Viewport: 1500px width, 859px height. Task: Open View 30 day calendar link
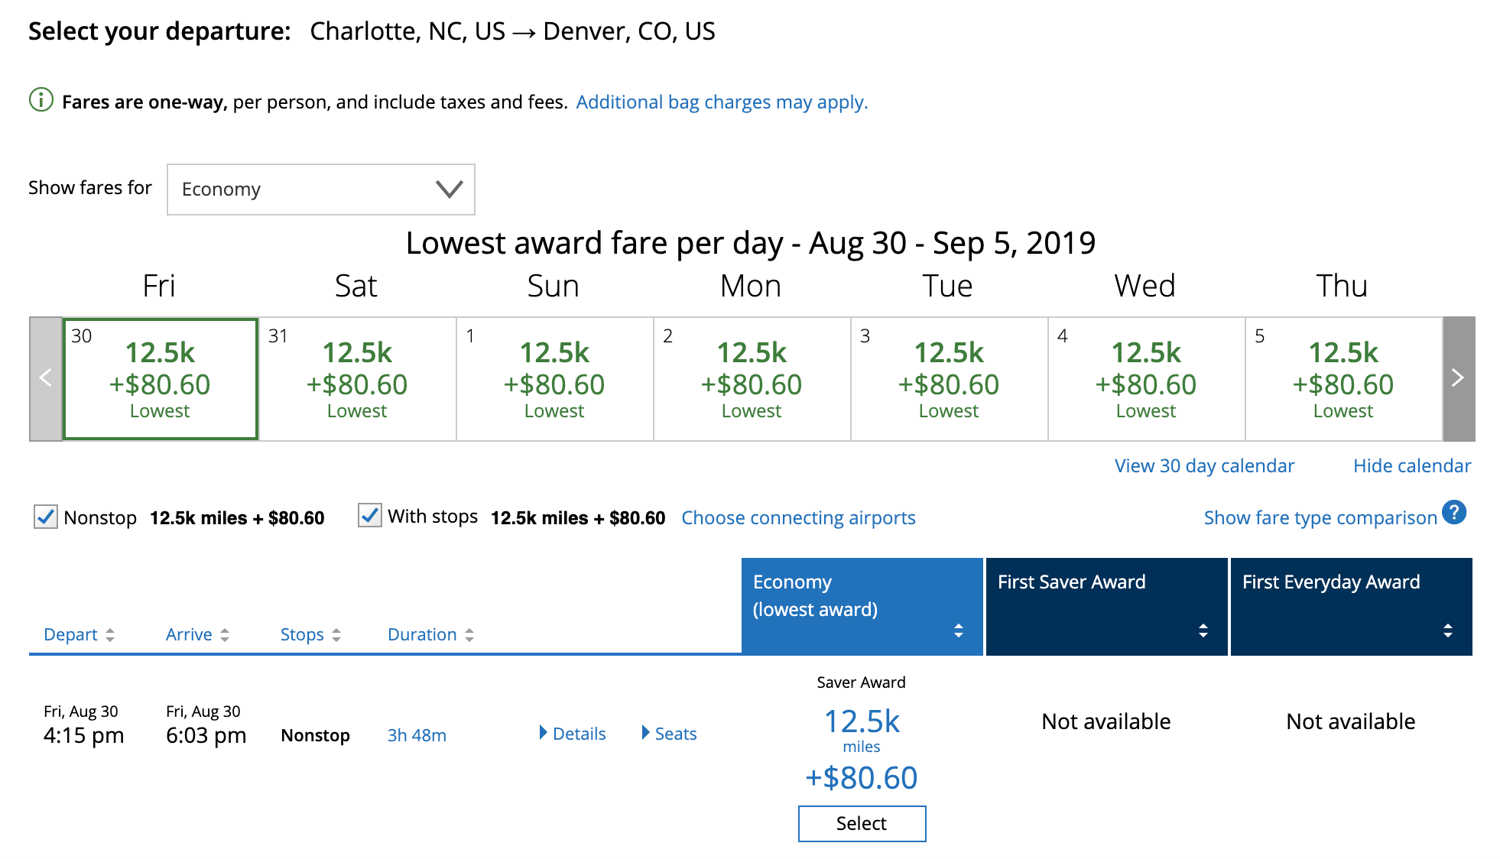1204,466
